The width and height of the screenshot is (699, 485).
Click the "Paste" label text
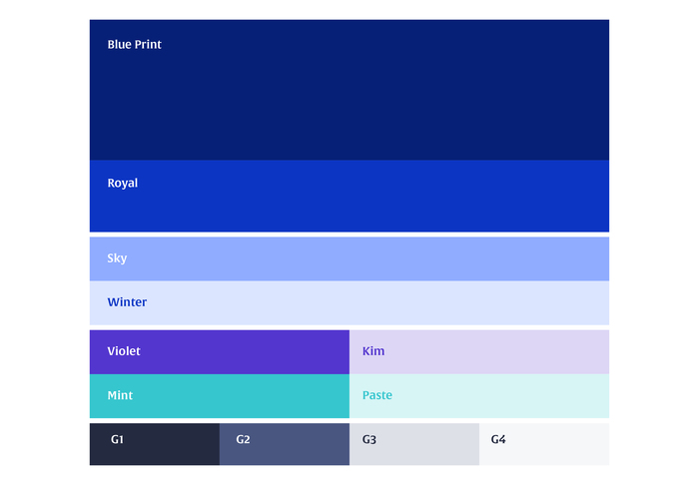click(x=377, y=395)
